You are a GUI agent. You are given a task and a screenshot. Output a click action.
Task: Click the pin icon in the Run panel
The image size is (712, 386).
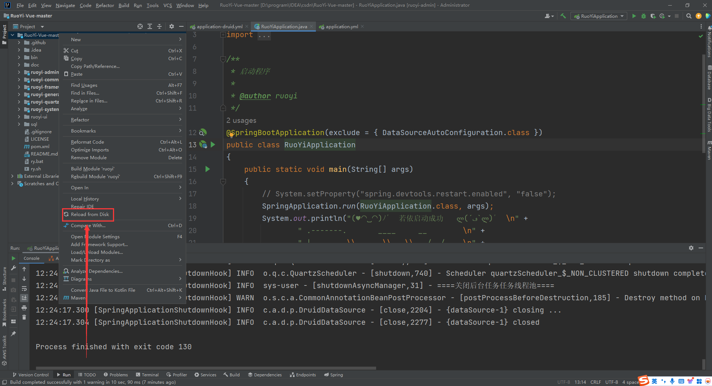point(13,334)
